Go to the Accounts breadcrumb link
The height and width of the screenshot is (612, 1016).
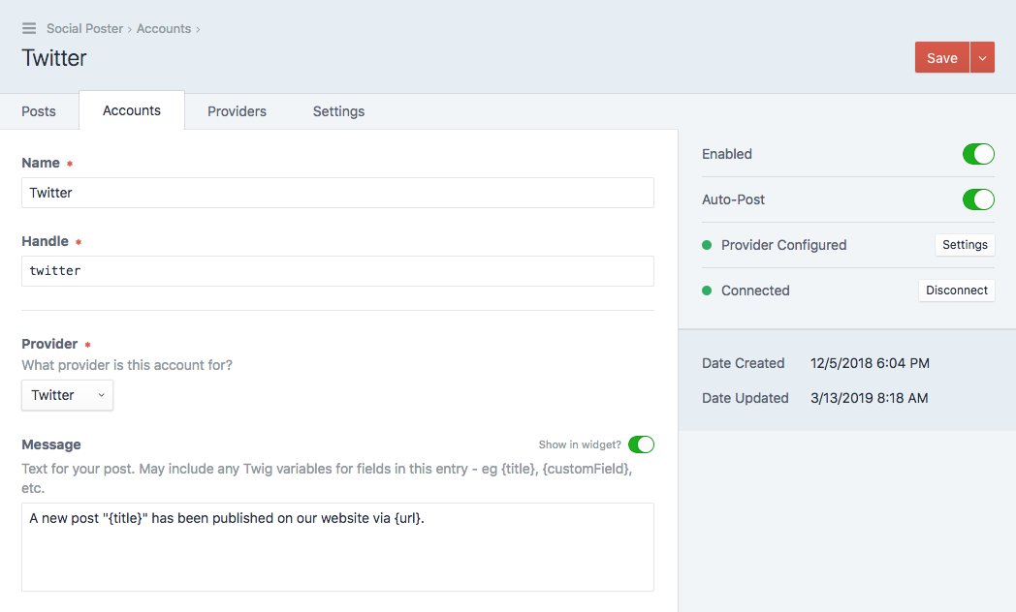tap(163, 28)
